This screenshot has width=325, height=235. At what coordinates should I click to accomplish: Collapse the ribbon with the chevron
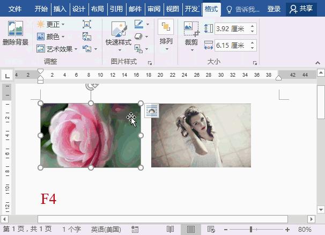(317, 63)
